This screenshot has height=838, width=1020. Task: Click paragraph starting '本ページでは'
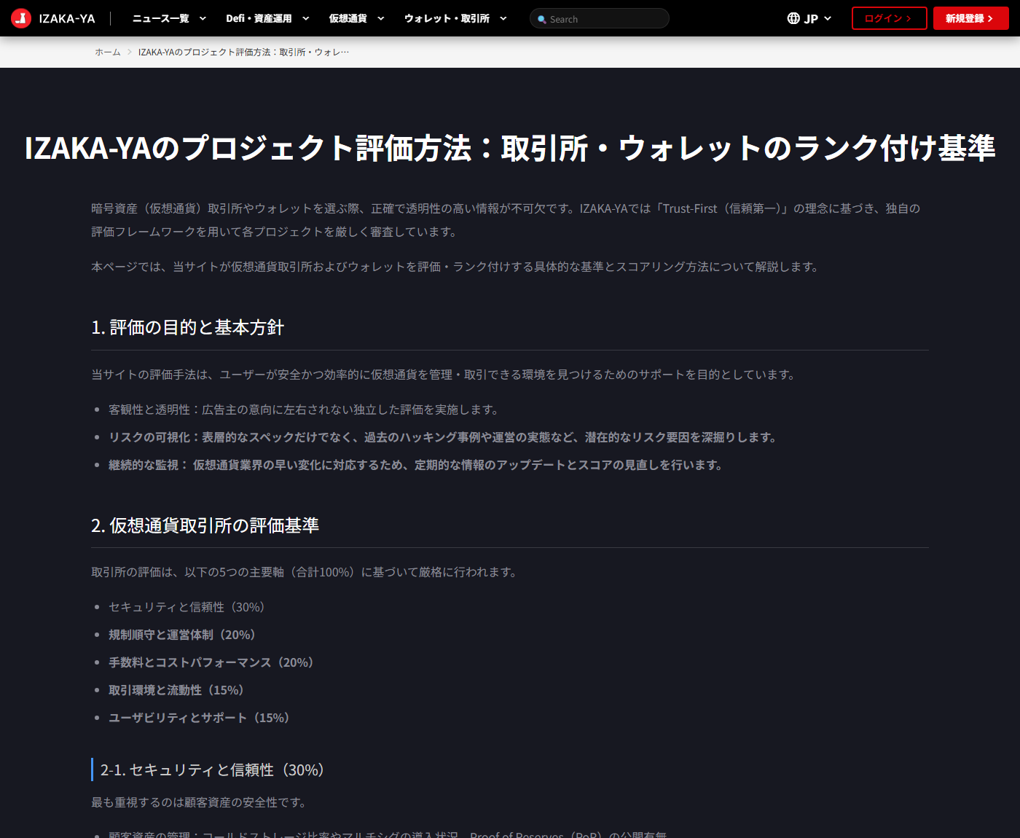pyautogui.click(x=457, y=267)
